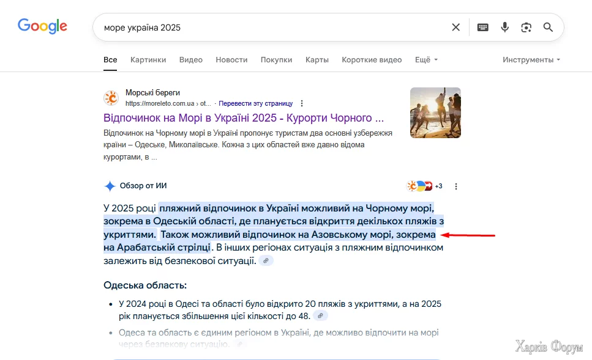Open AI overview three-dot options menu
592x360 pixels.
click(x=456, y=186)
